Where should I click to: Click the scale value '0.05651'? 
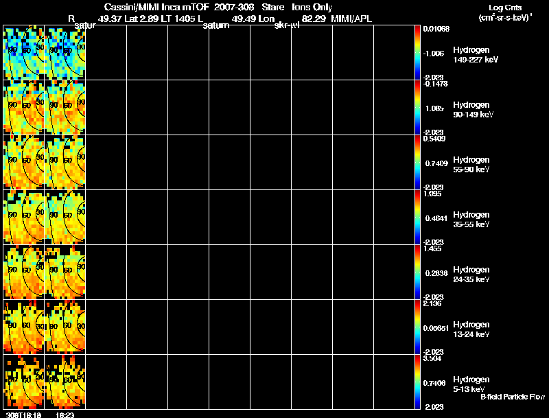click(436, 328)
